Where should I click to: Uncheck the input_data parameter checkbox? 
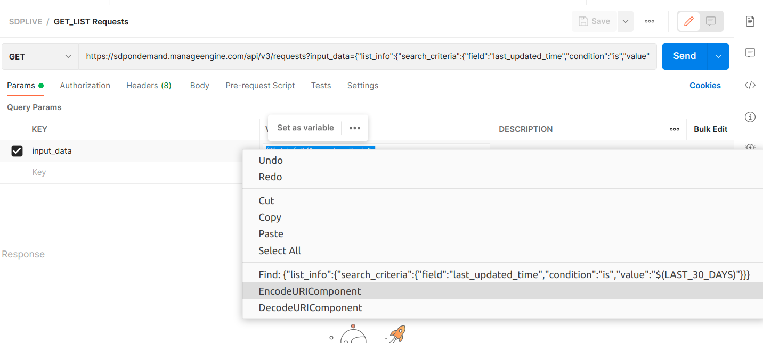tap(17, 150)
